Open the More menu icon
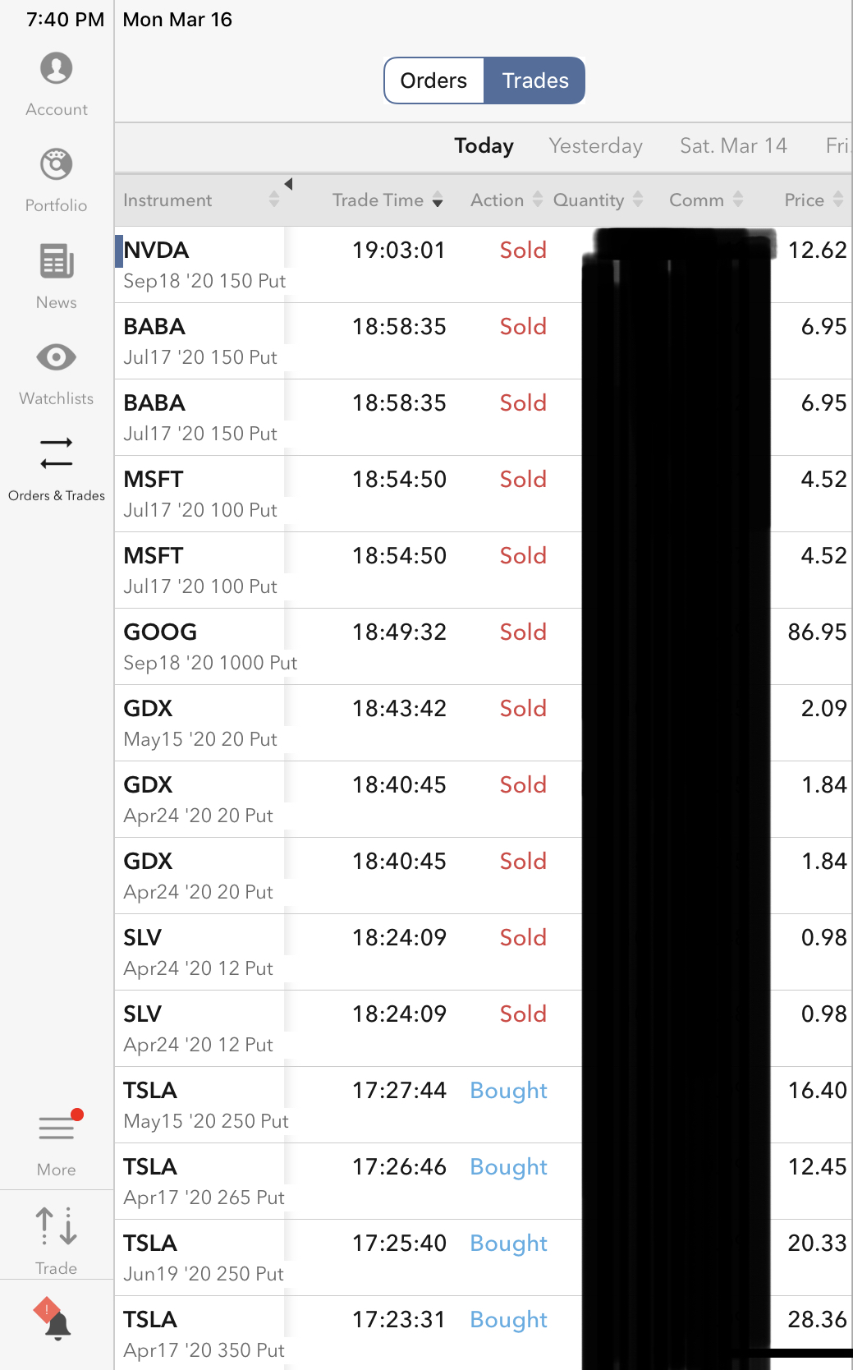 click(57, 1128)
